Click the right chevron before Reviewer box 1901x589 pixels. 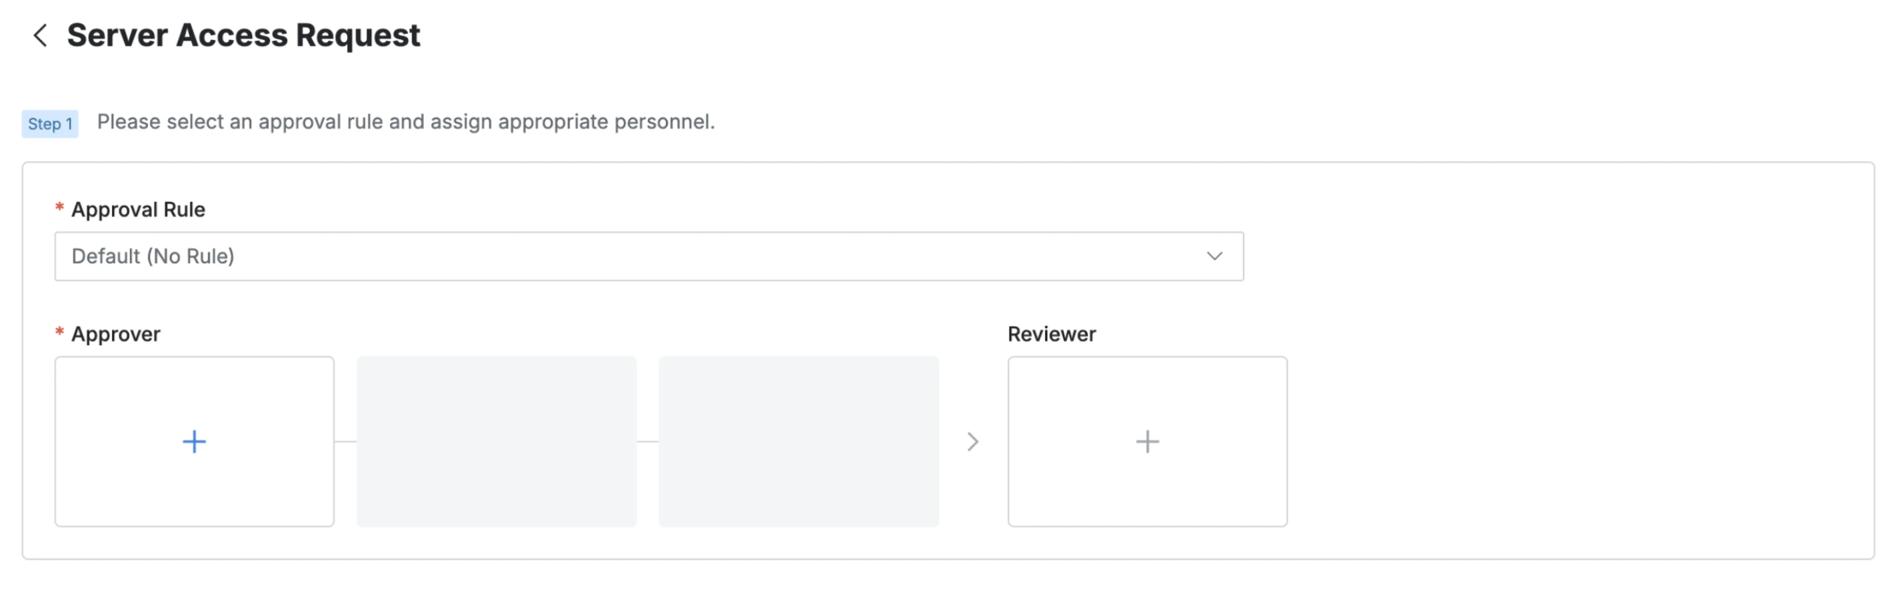tap(972, 441)
